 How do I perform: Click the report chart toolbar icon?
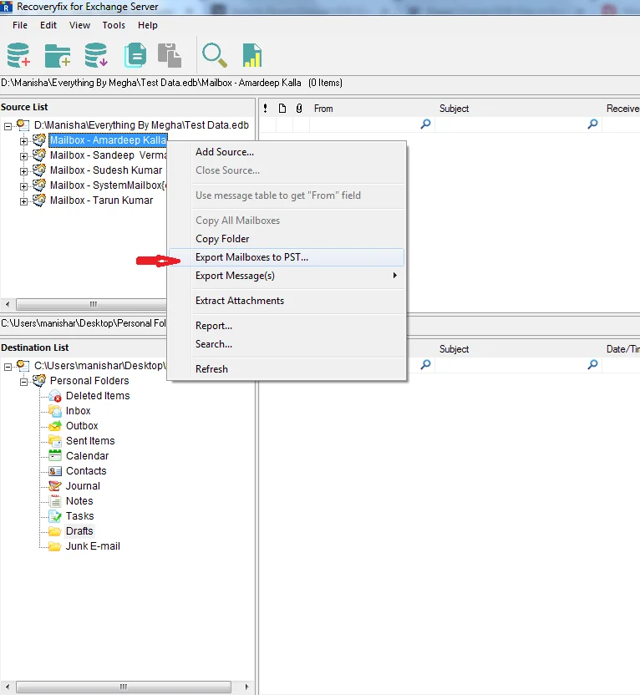(252, 55)
